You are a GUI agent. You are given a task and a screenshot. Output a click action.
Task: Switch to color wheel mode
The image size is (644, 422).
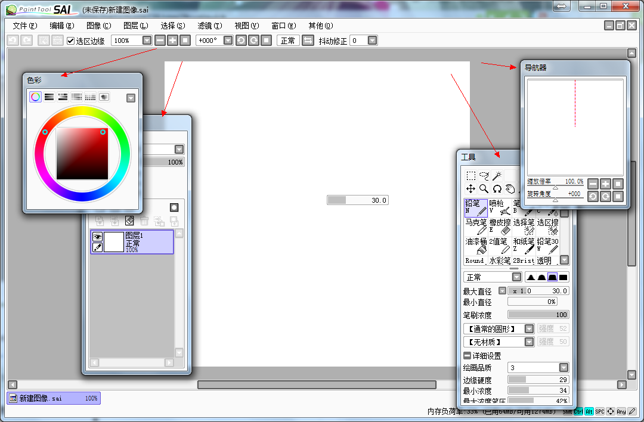[35, 97]
